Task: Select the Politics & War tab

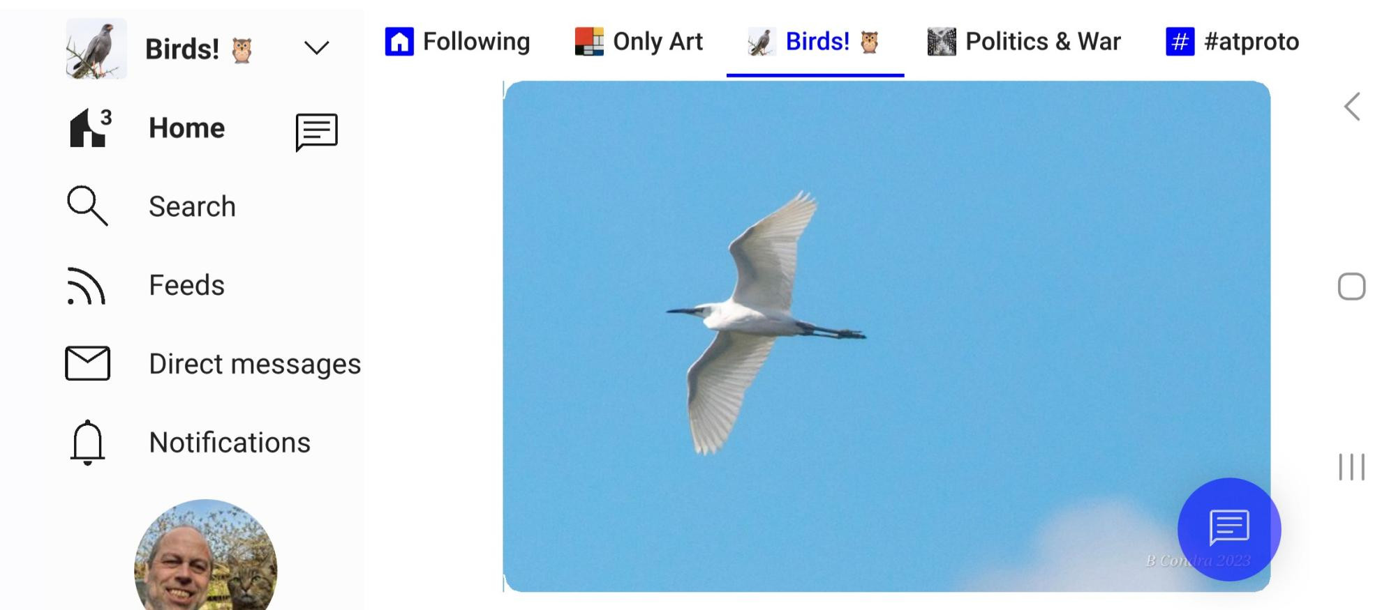Action: click(1023, 42)
